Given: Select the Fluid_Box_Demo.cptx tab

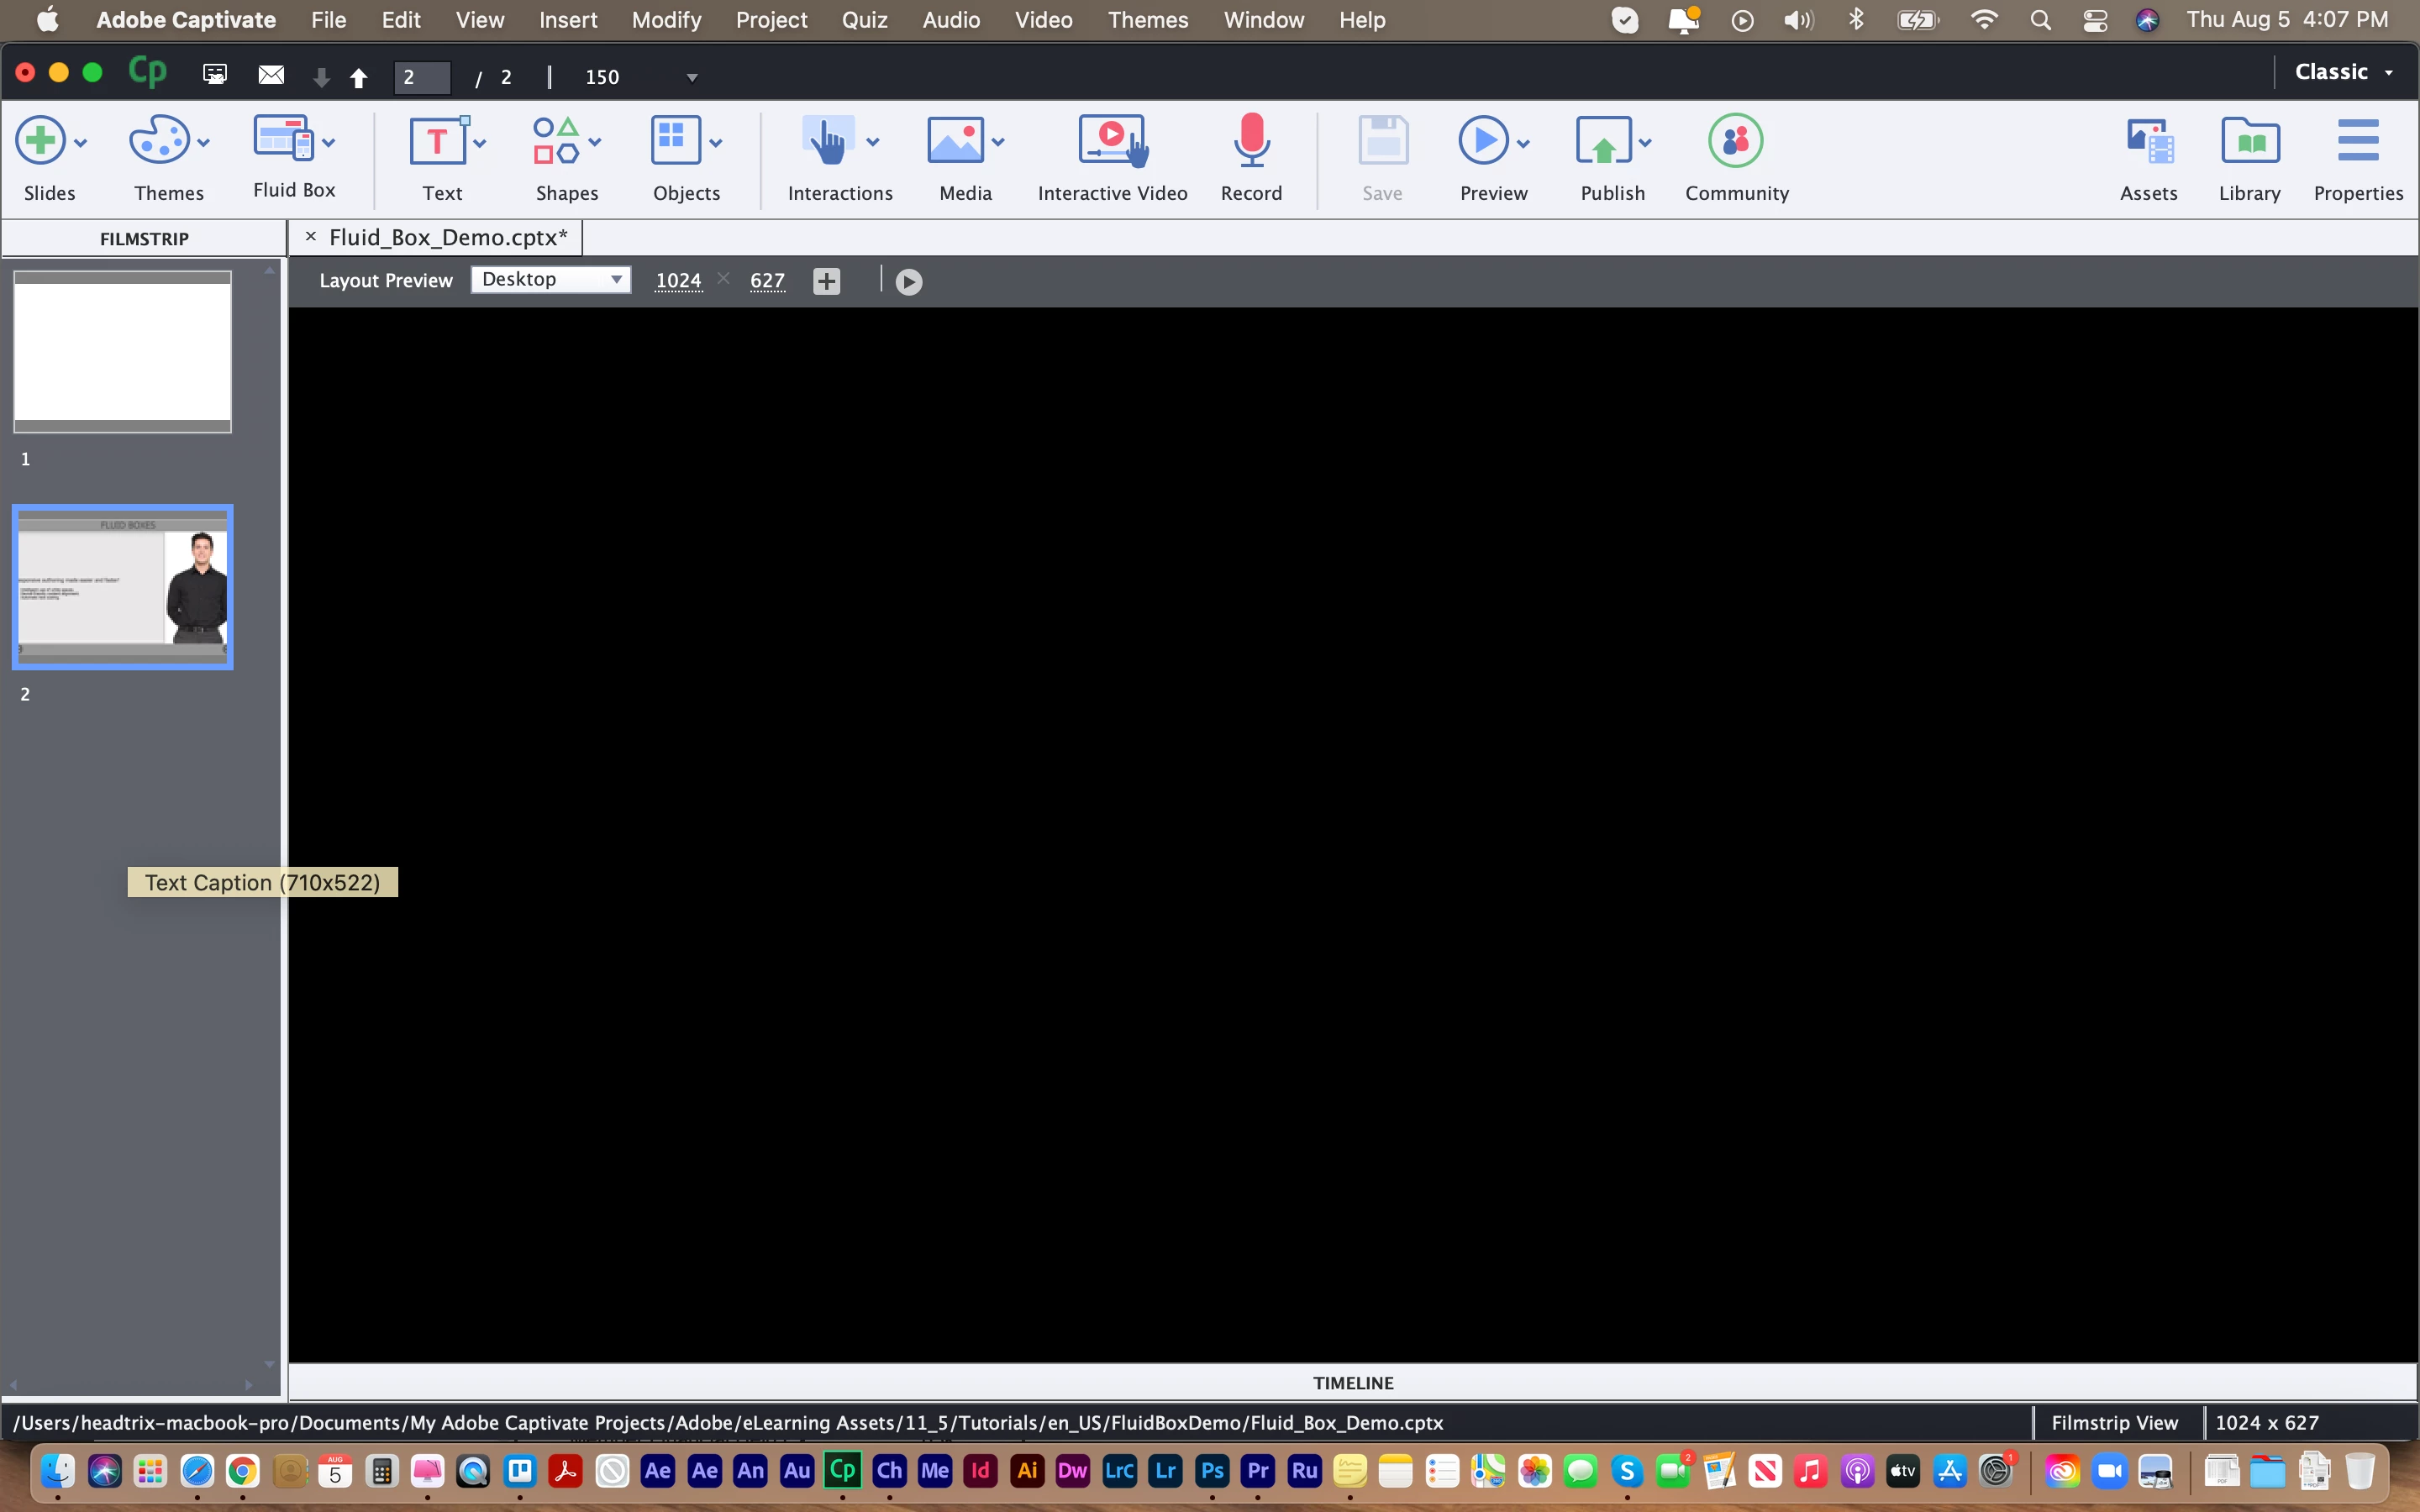Looking at the screenshot, I should click(x=447, y=238).
